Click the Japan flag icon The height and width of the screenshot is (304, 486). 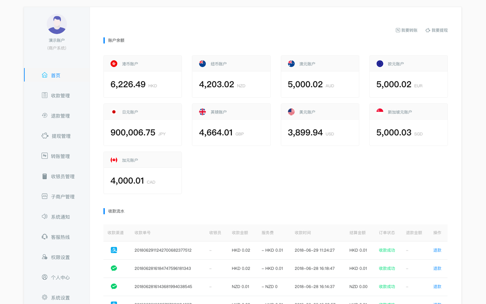(114, 112)
